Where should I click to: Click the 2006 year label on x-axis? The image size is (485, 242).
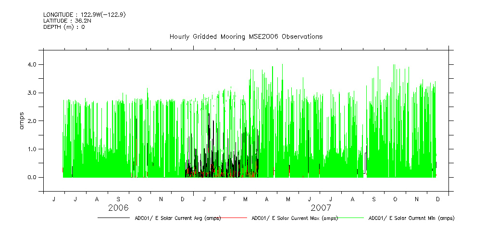118,208
